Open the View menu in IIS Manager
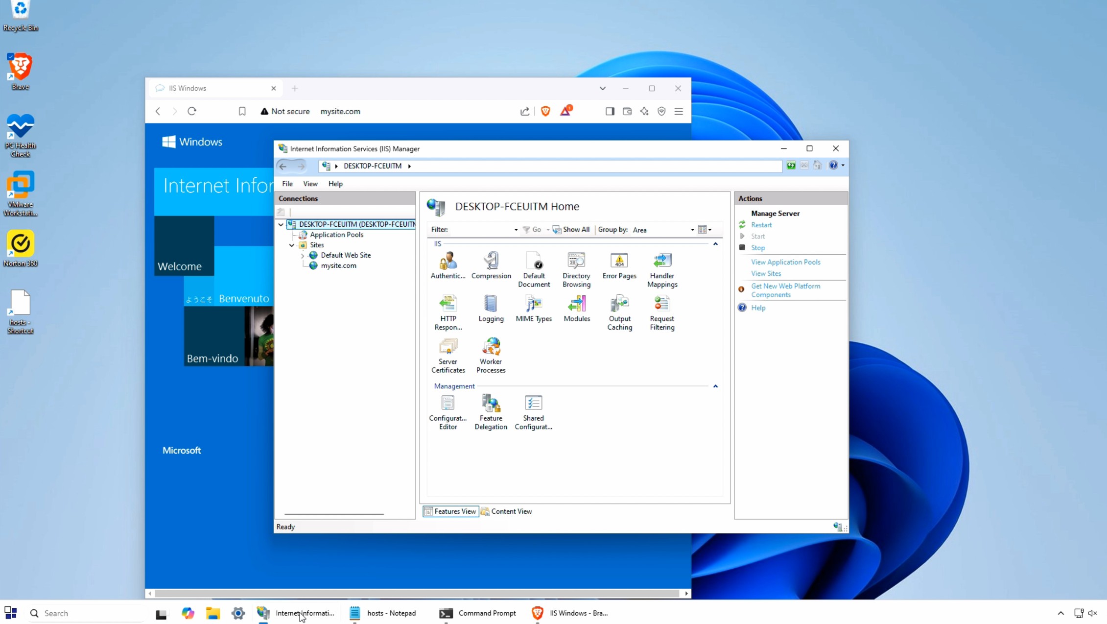The image size is (1107, 624). tap(310, 184)
